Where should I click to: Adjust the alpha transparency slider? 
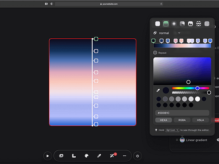tap(191, 92)
